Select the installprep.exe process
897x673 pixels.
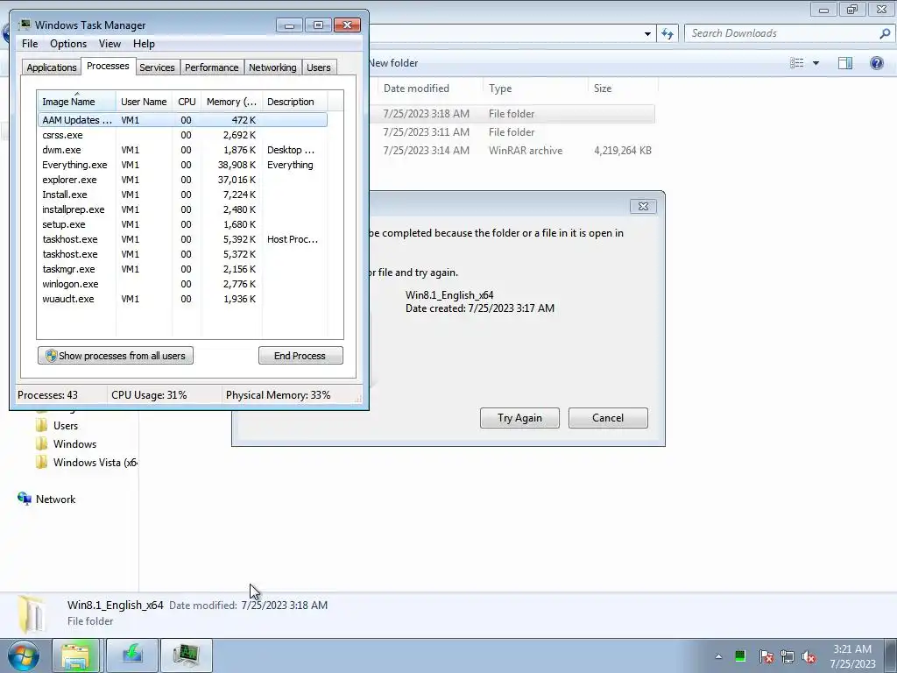(182, 209)
